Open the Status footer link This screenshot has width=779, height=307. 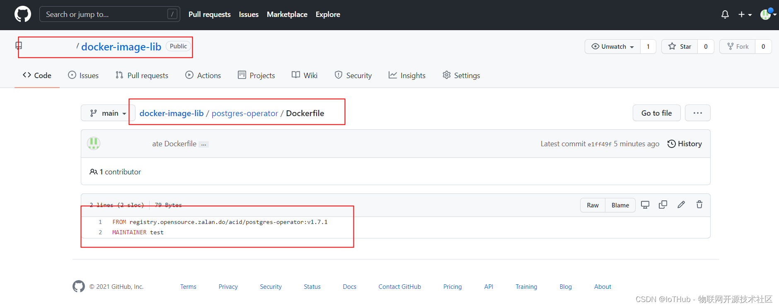pos(312,287)
